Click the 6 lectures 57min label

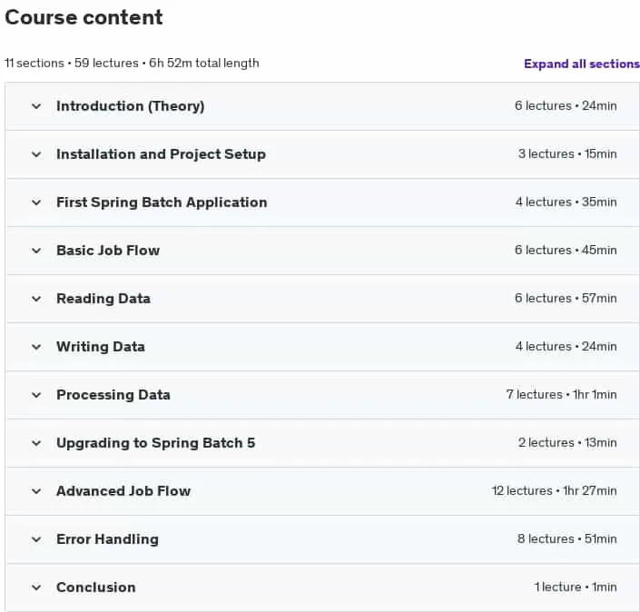[566, 298]
